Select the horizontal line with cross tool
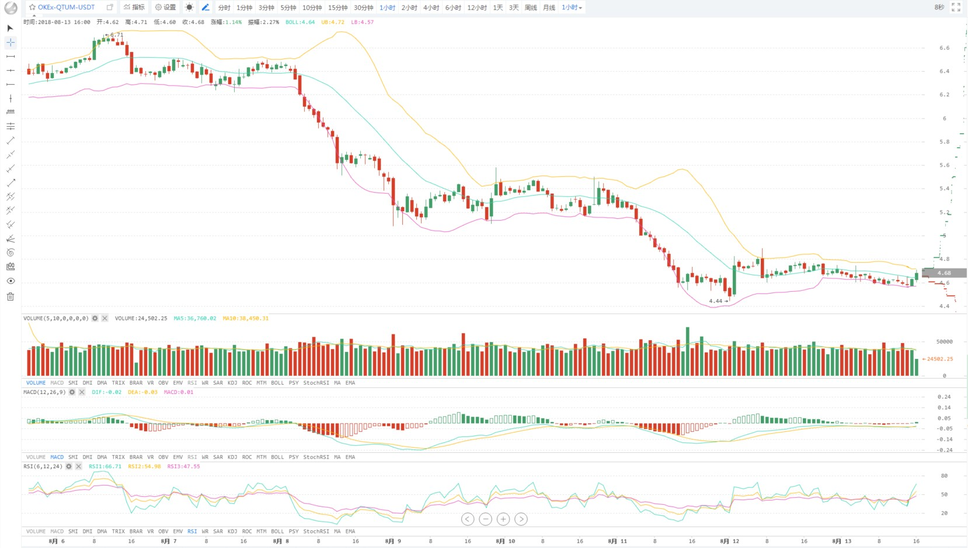The height and width of the screenshot is (548, 968). 11,71
